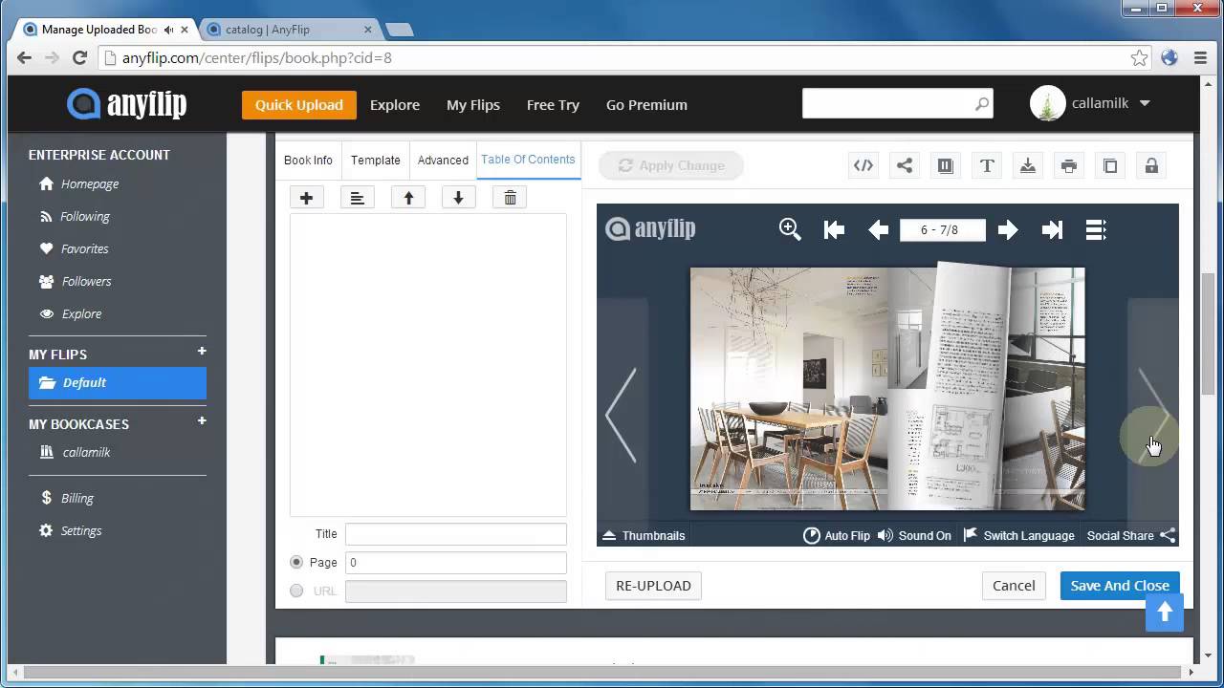Viewport: 1224px width, 688px height.
Task: Switch to the Book Info tab
Action: (x=308, y=161)
